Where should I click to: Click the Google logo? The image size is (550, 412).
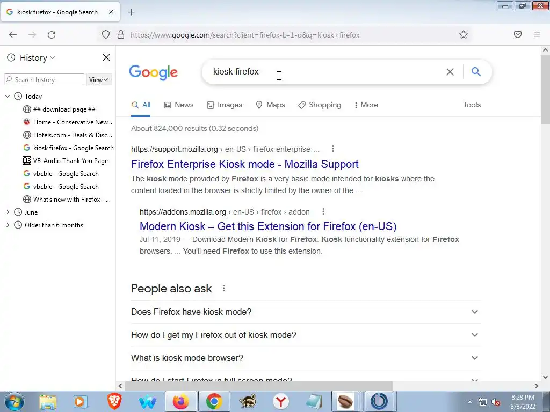153,72
